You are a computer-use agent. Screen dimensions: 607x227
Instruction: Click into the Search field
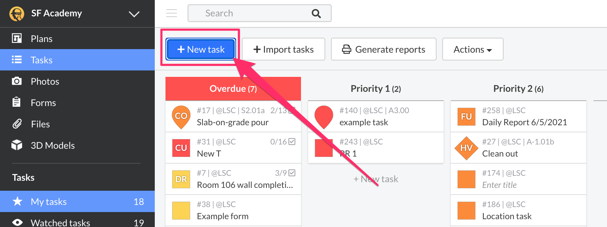(250, 14)
